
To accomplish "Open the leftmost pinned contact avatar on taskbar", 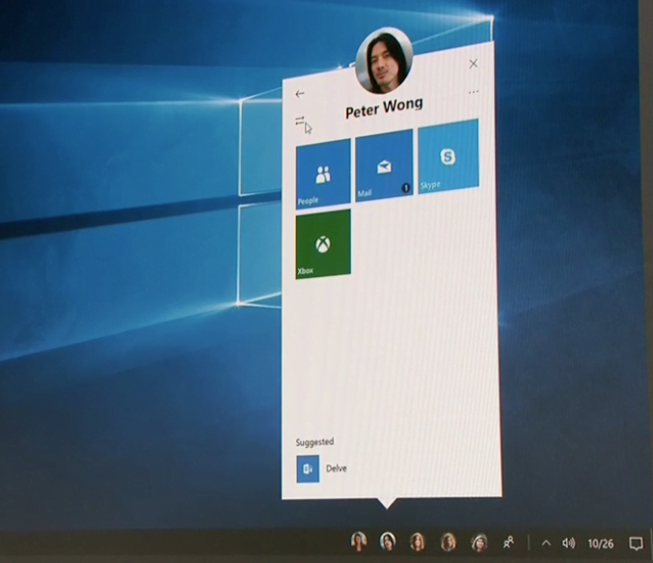I will [x=359, y=542].
